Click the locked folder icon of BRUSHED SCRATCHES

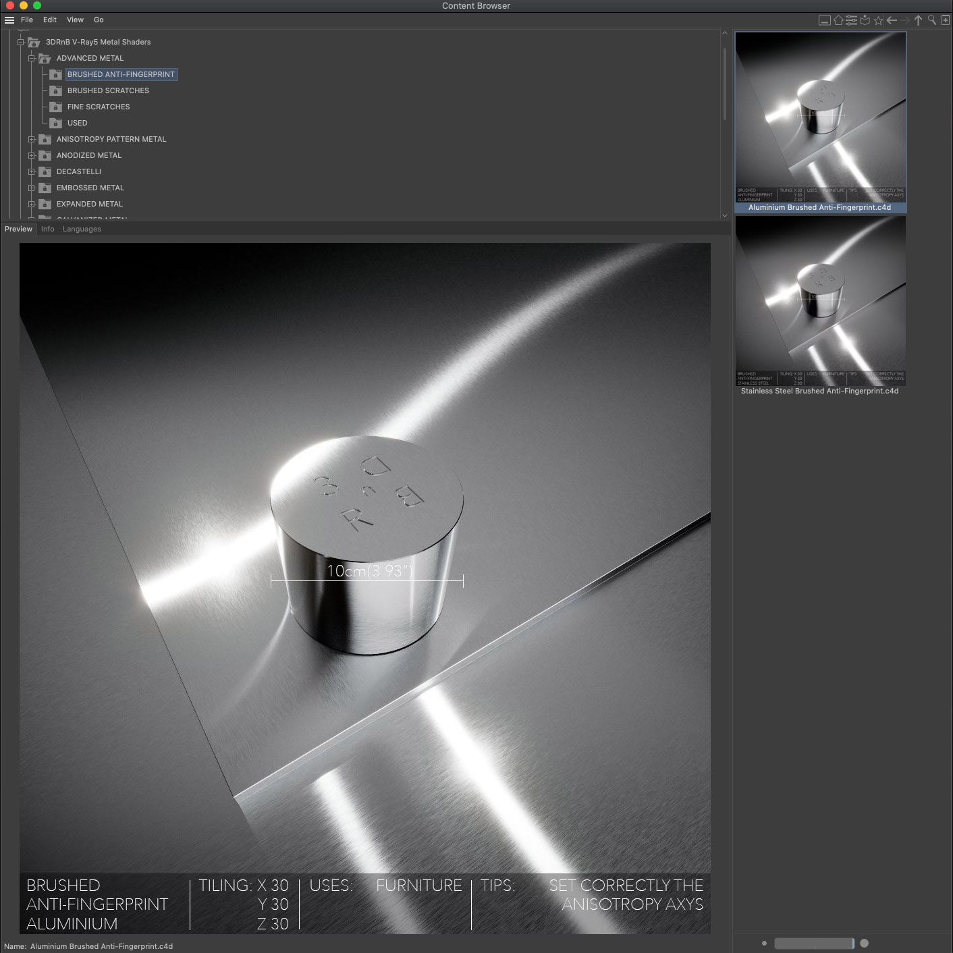pos(55,90)
